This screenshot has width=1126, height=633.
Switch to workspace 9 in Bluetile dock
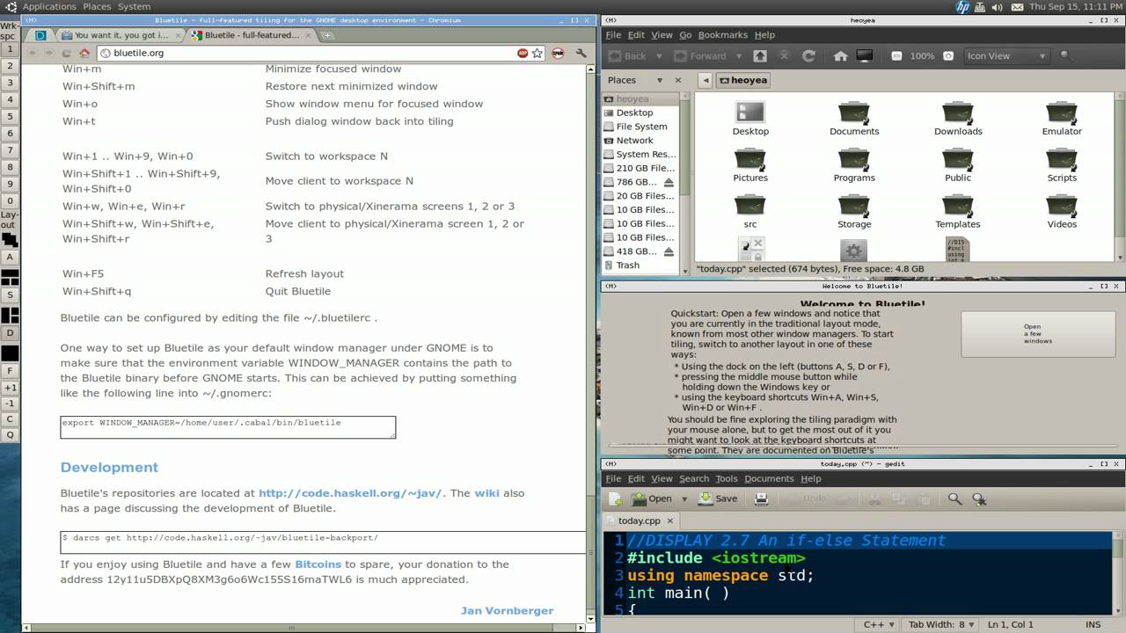click(10, 185)
